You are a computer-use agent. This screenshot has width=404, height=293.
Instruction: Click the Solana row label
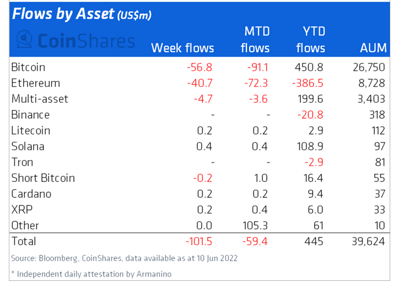pos(28,147)
